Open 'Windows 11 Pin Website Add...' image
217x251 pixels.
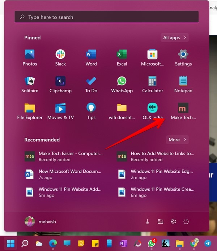tap(64, 192)
